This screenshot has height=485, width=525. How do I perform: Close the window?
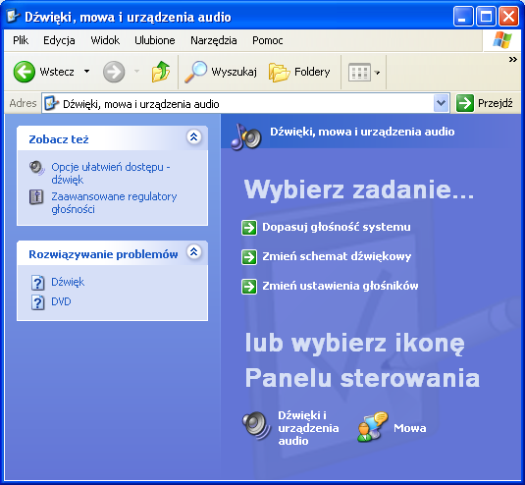coord(508,16)
